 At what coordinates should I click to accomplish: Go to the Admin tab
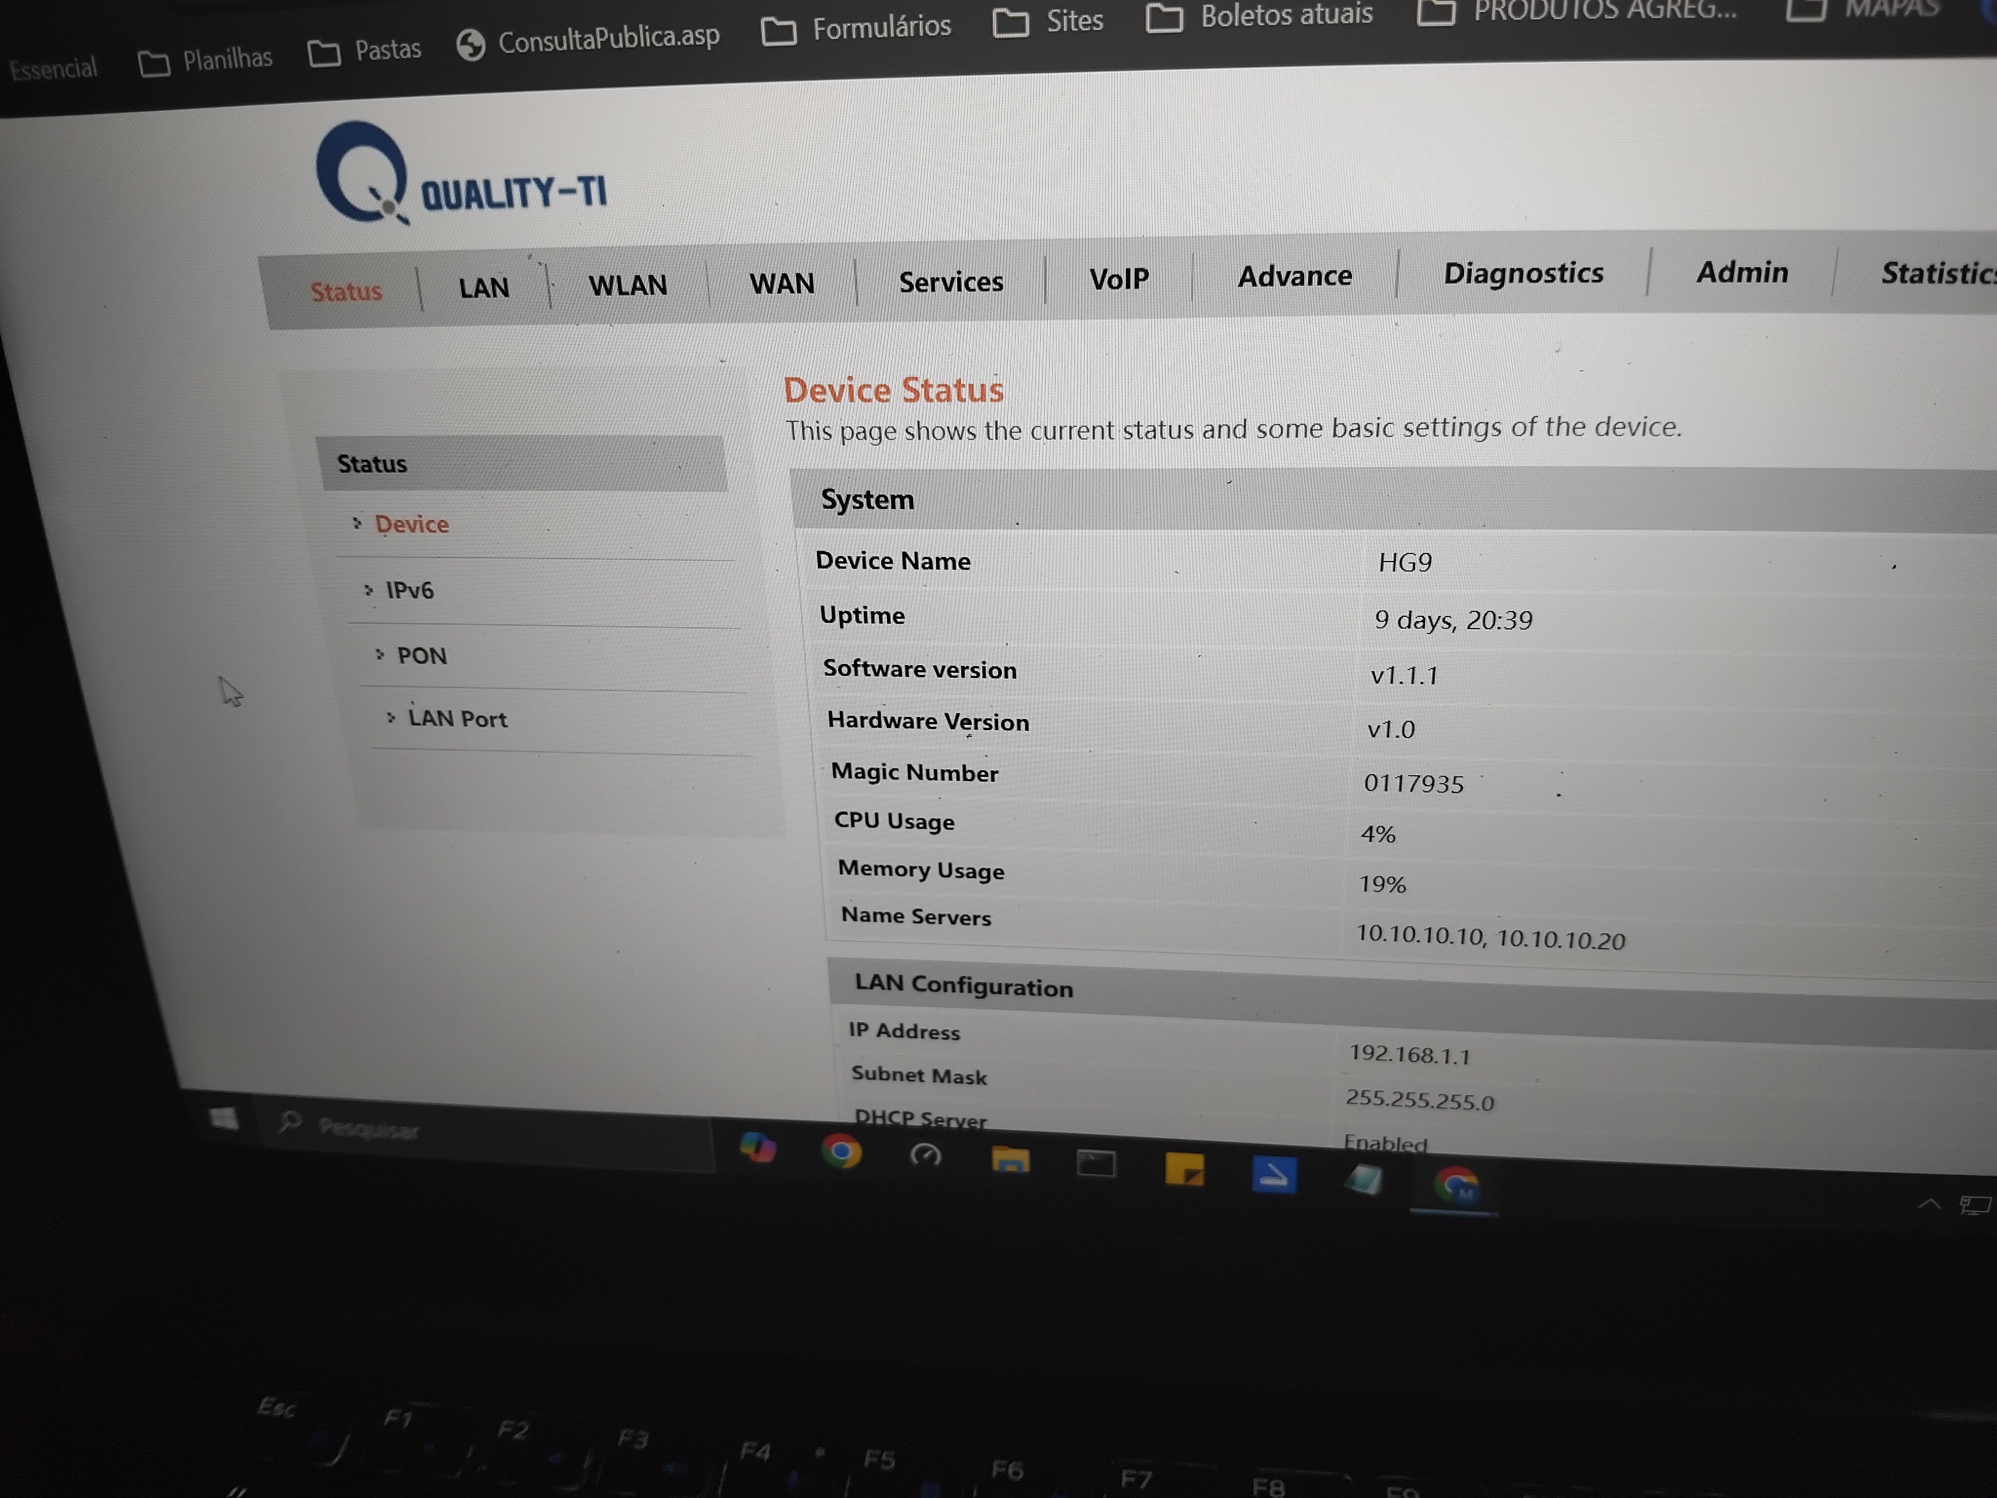[x=1742, y=272]
